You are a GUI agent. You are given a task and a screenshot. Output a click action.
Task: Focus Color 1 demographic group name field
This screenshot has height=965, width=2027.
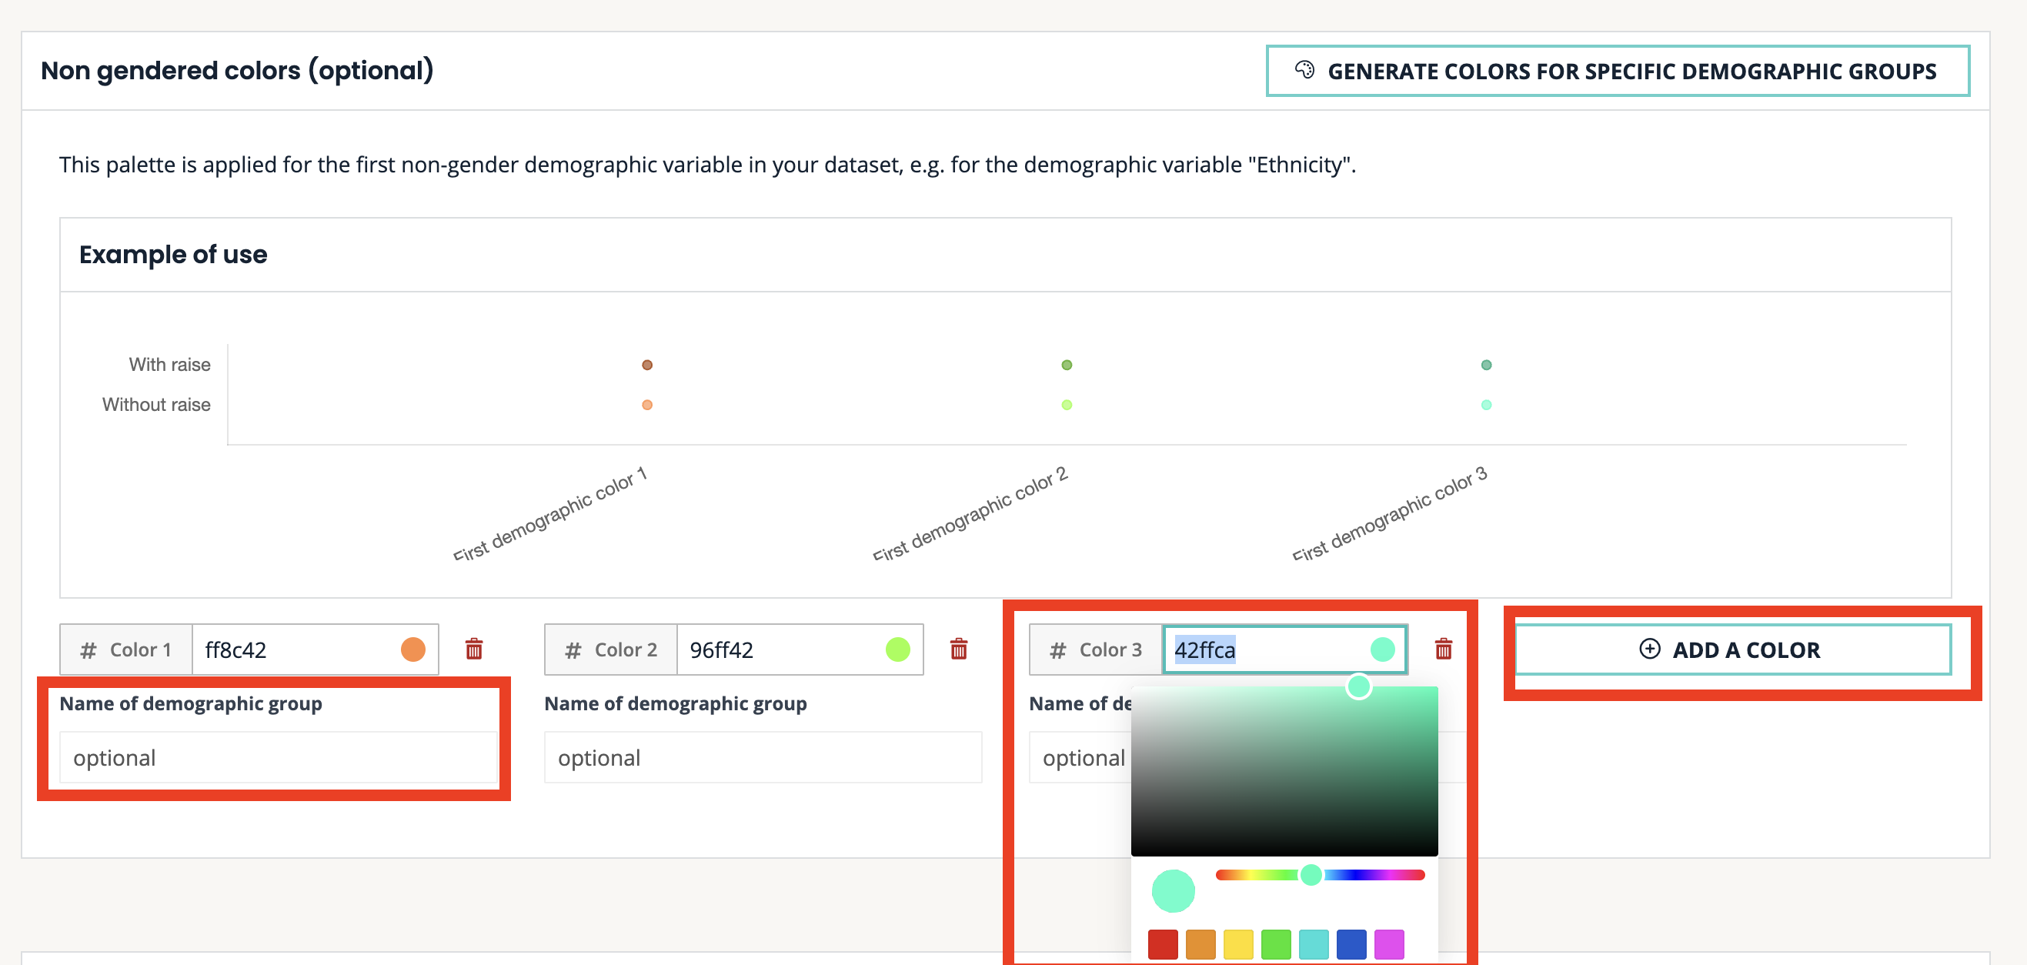(279, 757)
